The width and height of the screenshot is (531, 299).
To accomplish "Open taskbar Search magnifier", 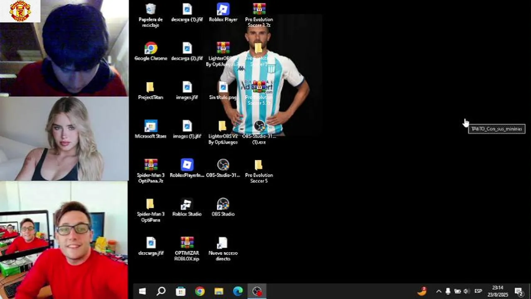I will point(161,292).
